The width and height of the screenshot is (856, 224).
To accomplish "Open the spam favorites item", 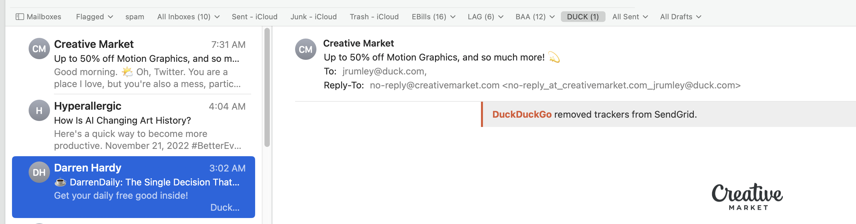I will pos(135,17).
